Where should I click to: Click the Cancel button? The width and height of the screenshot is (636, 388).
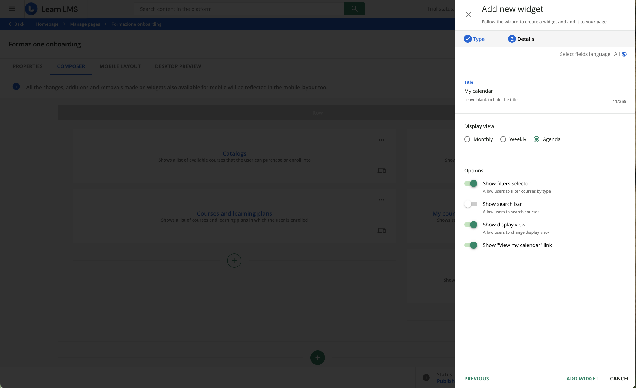(x=620, y=379)
